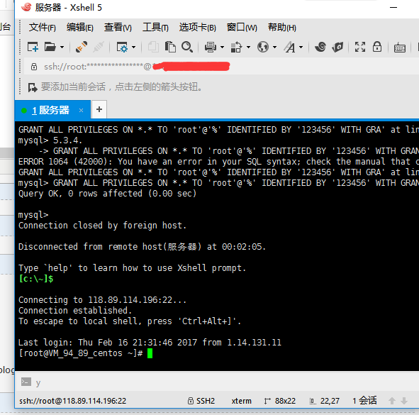Click the compose bar terminal icon
Viewport: 419px width, 415px height.
[x=26, y=382]
